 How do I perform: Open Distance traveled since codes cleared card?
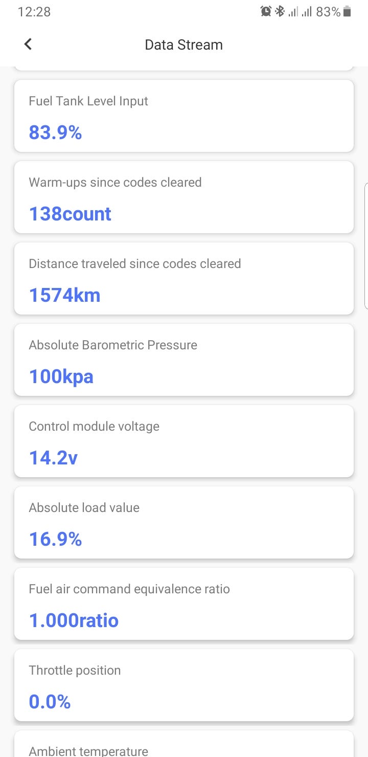click(184, 278)
